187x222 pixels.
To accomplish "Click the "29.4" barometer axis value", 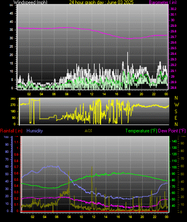I will click(173, 54).
